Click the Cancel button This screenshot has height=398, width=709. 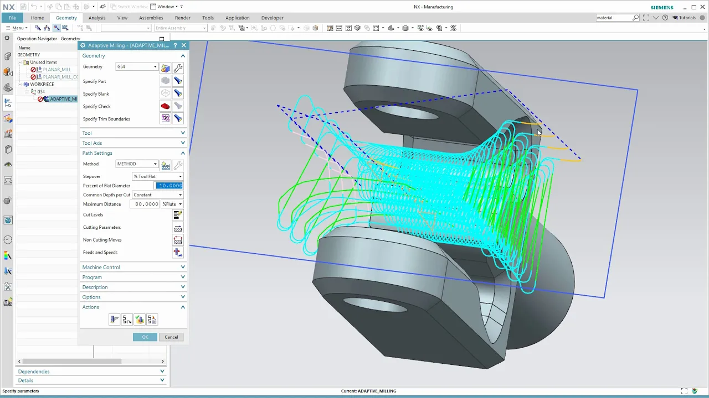point(171,337)
